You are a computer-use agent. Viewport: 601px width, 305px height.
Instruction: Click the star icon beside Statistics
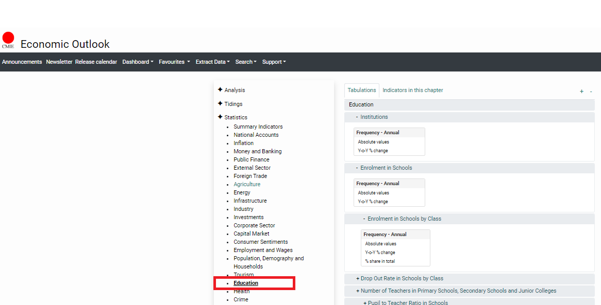[x=220, y=117]
